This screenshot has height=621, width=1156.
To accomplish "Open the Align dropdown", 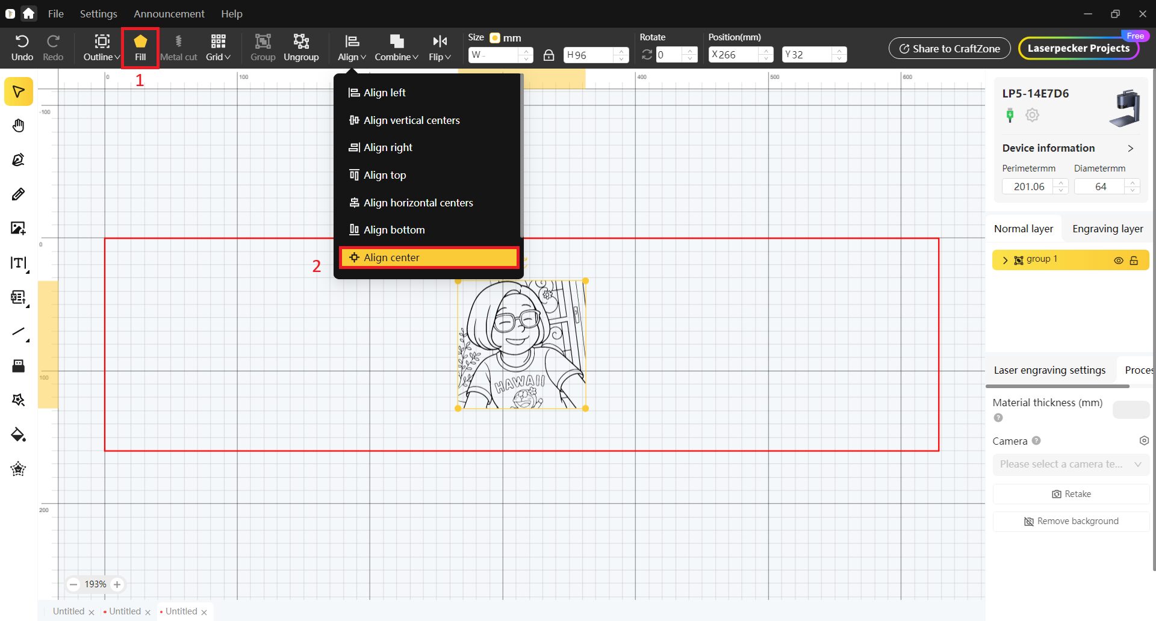I will coord(352,48).
